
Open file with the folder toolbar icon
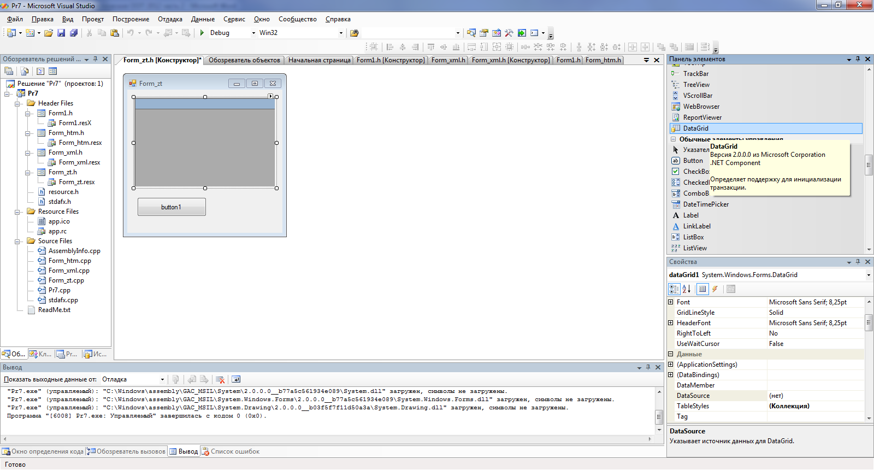pos(49,33)
